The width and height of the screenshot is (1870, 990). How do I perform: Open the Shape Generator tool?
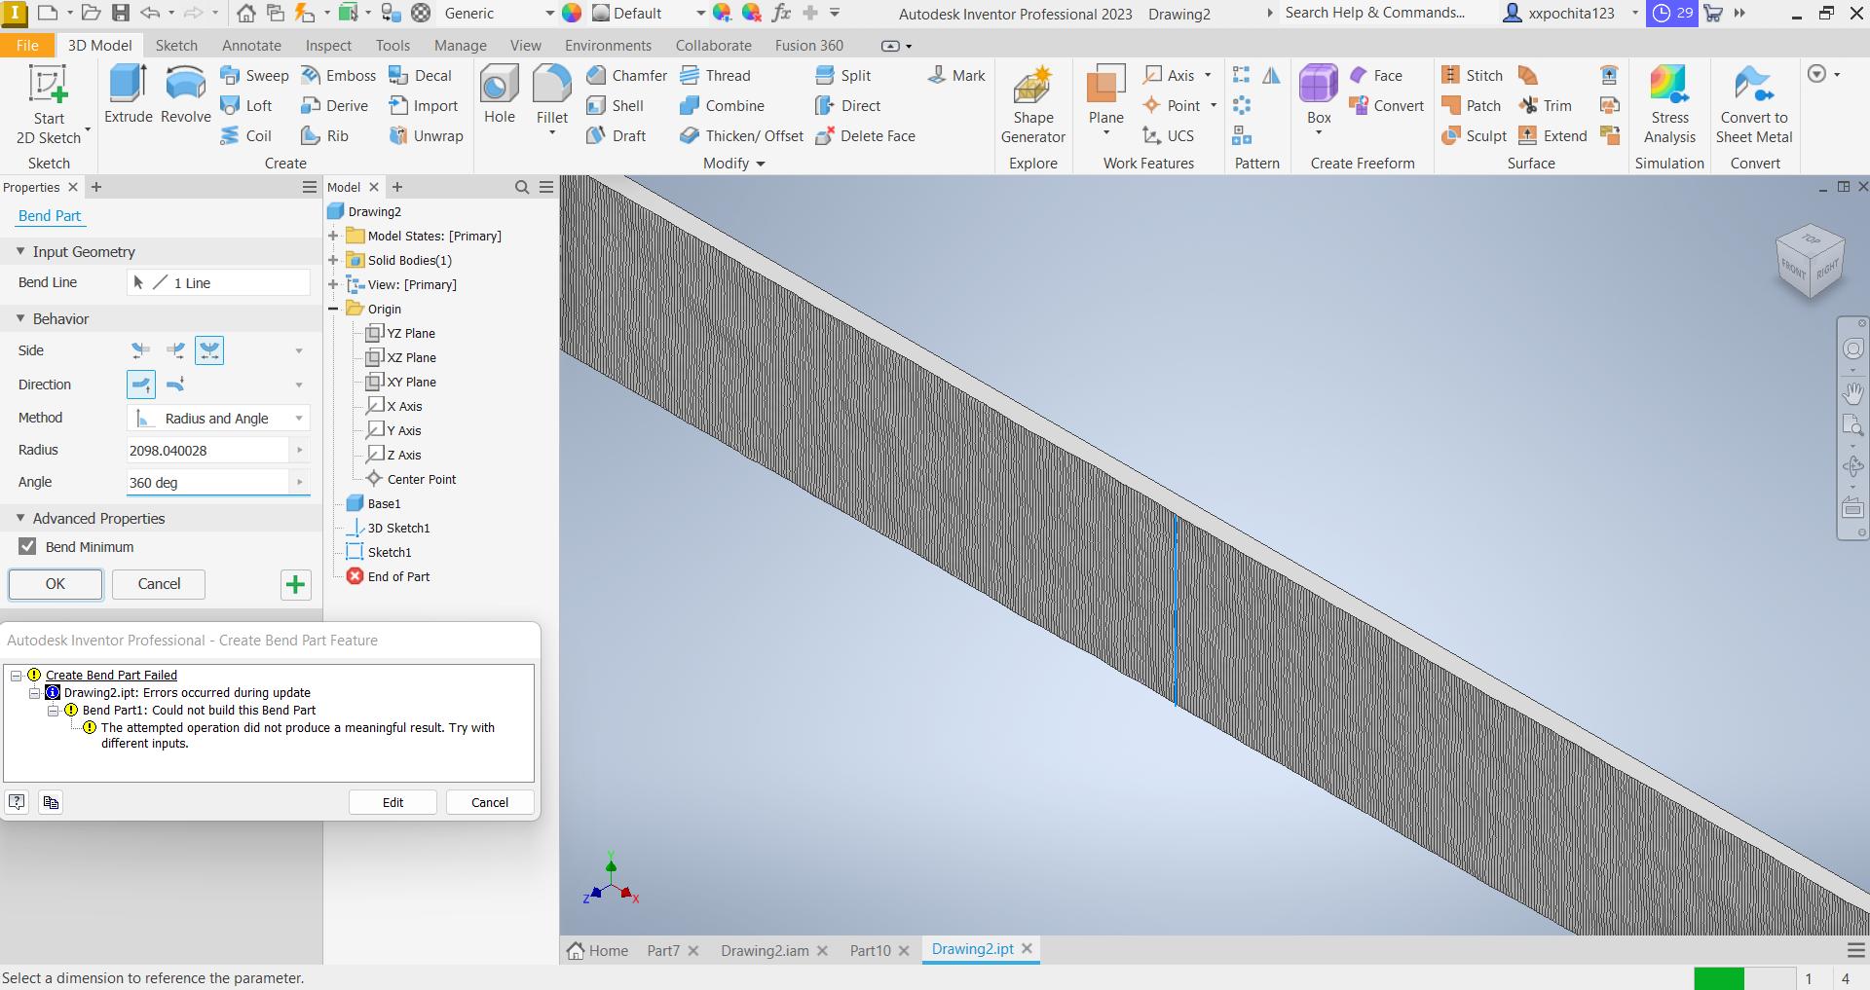click(x=1032, y=105)
